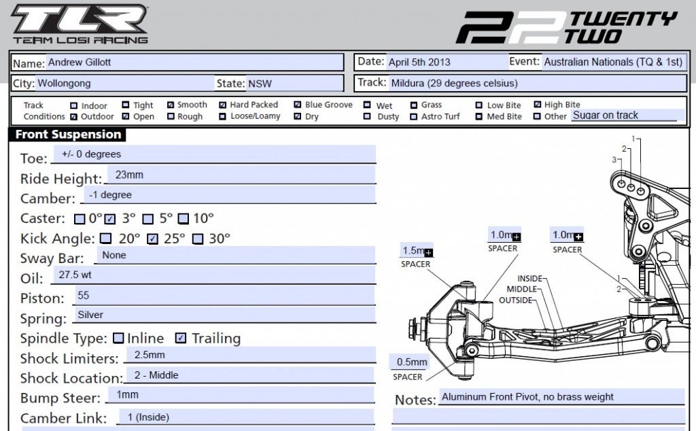Click the Front Suspension section heading

68,135
